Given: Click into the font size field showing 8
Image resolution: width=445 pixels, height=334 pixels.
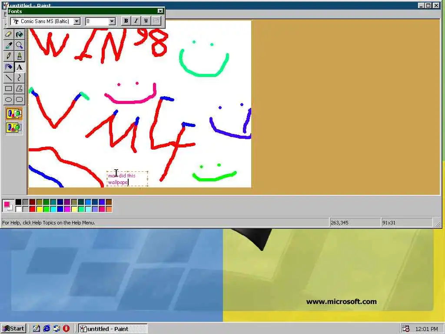Looking at the screenshot, I should click(x=97, y=21).
